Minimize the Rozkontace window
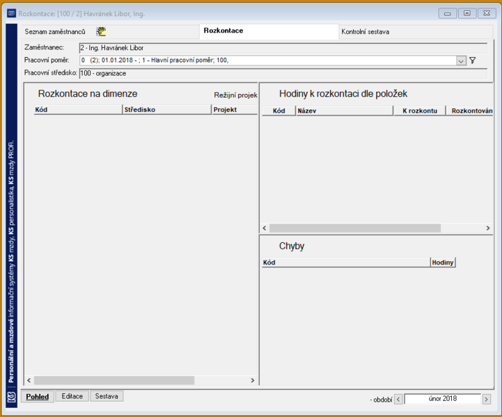Viewport: 502px width, 417px height. [448, 13]
